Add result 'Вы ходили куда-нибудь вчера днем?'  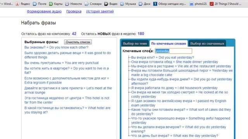(x=182, y=81)
